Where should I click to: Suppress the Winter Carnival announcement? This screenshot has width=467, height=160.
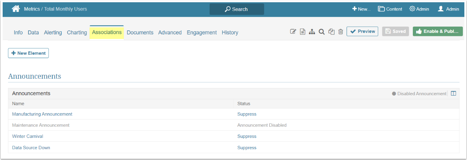point(247,136)
